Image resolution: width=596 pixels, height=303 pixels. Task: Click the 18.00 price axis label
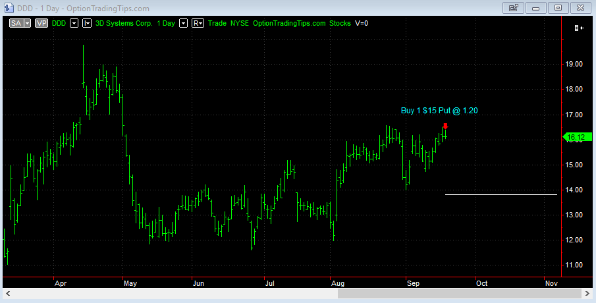tap(574, 90)
